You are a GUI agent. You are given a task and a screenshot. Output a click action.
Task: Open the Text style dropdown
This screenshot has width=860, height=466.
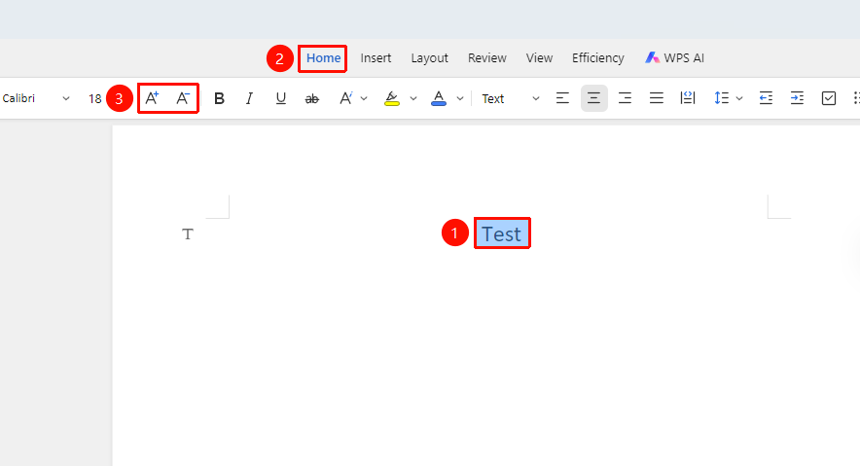(510, 98)
